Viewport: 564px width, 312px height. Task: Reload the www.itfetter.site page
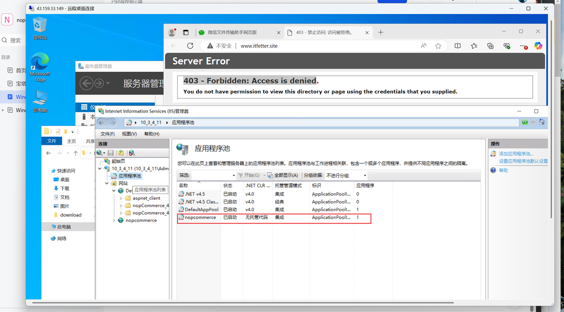[x=190, y=46]
